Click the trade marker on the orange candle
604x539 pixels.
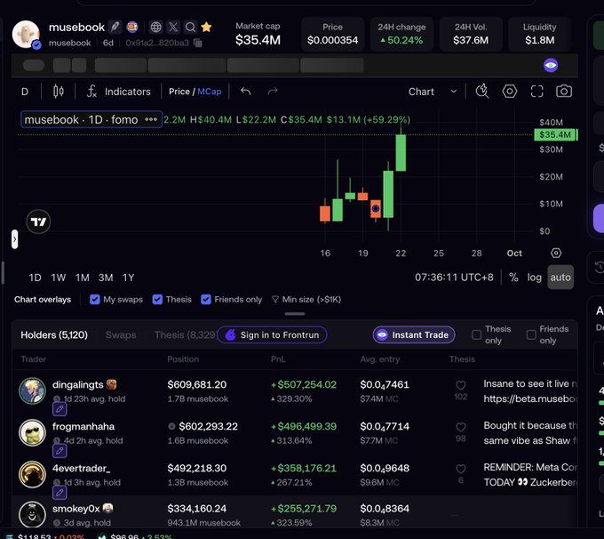(376, 209)
